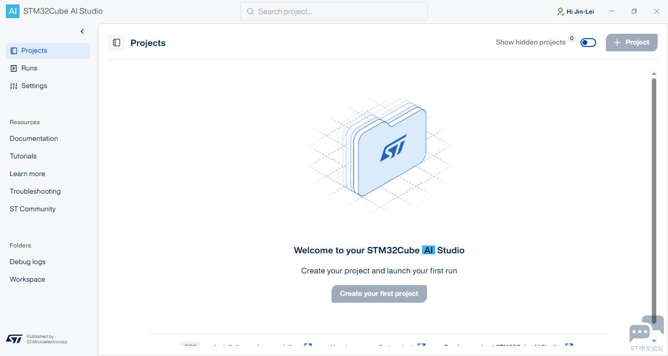
Task: Click the user profile icon
Action: (x=560, y=11)
